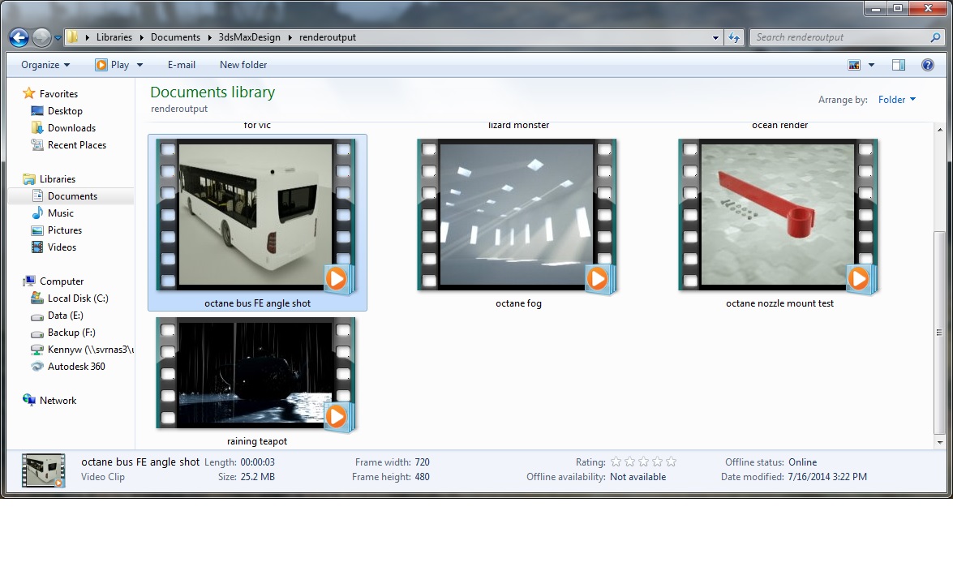Open Autodesk 360 in sidebar
Screen dimensions: 953x584
click(x=76, y=366)
